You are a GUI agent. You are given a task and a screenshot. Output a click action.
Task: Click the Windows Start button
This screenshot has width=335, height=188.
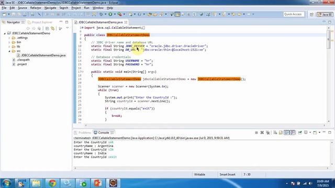coord(6,183)
